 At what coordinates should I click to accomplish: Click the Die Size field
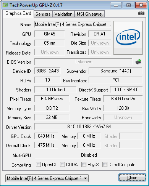tap(99, 43)
